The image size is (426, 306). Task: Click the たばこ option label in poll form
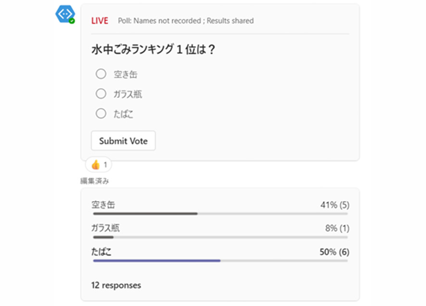(123, 114)
